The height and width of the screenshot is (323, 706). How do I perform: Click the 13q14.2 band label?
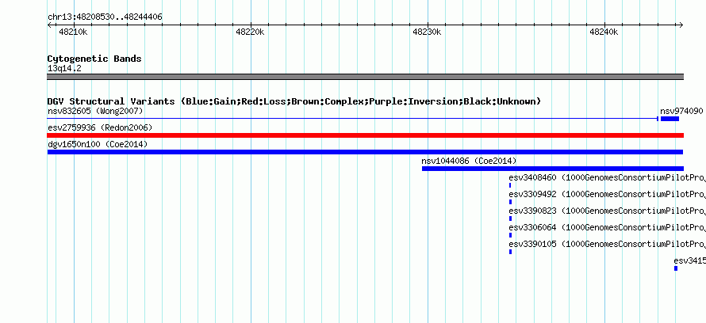click(x=64, y=69)
